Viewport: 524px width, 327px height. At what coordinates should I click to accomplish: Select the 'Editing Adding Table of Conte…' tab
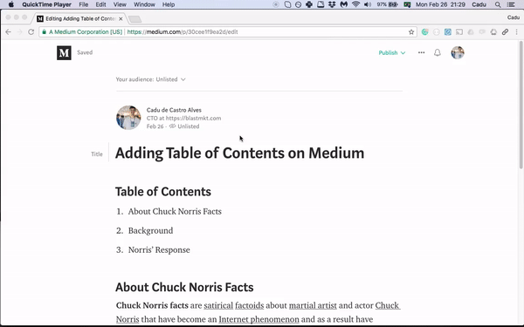click(80, 18)
